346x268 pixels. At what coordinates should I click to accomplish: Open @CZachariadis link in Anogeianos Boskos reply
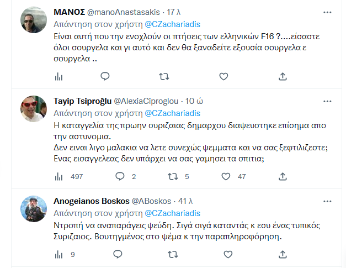coord(172,213)
